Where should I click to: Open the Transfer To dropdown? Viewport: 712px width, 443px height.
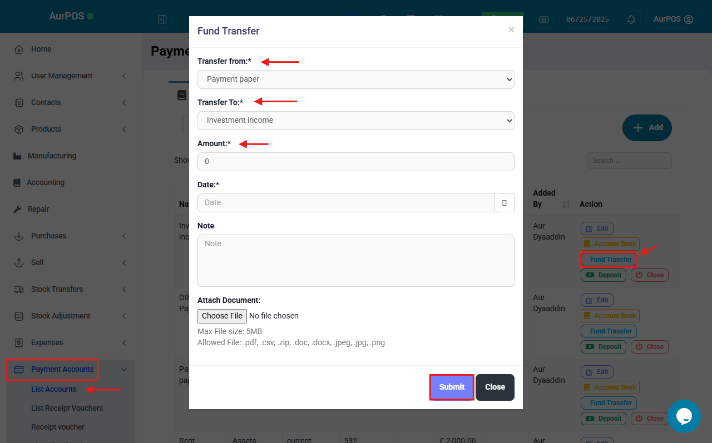[356, 121]
